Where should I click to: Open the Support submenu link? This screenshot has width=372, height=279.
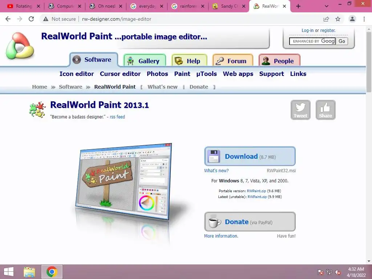[x=272, y=74]
